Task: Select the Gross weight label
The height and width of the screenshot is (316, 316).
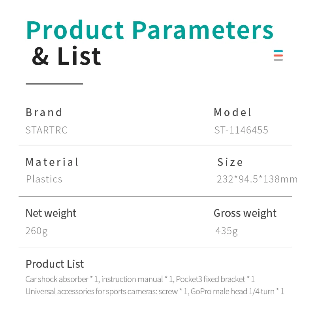Action: (x=245, y=213)
